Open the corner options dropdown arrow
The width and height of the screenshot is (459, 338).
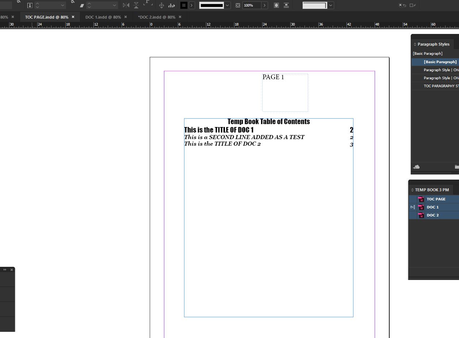tap(330, 5)
